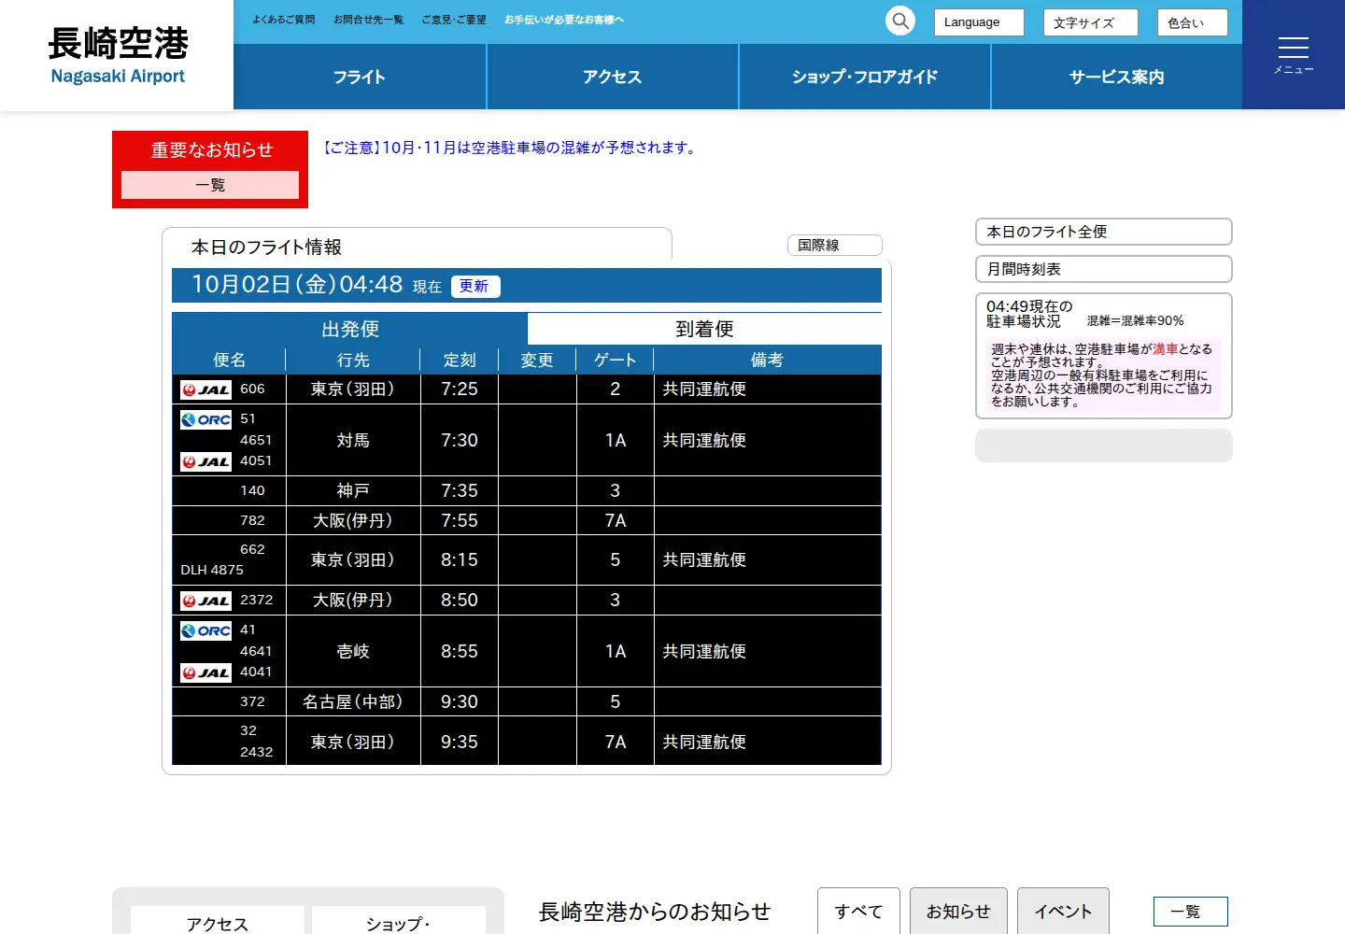Open the 本日のフライト全便 link
Screen dimensions: 1345x934
pos(1104,232)
